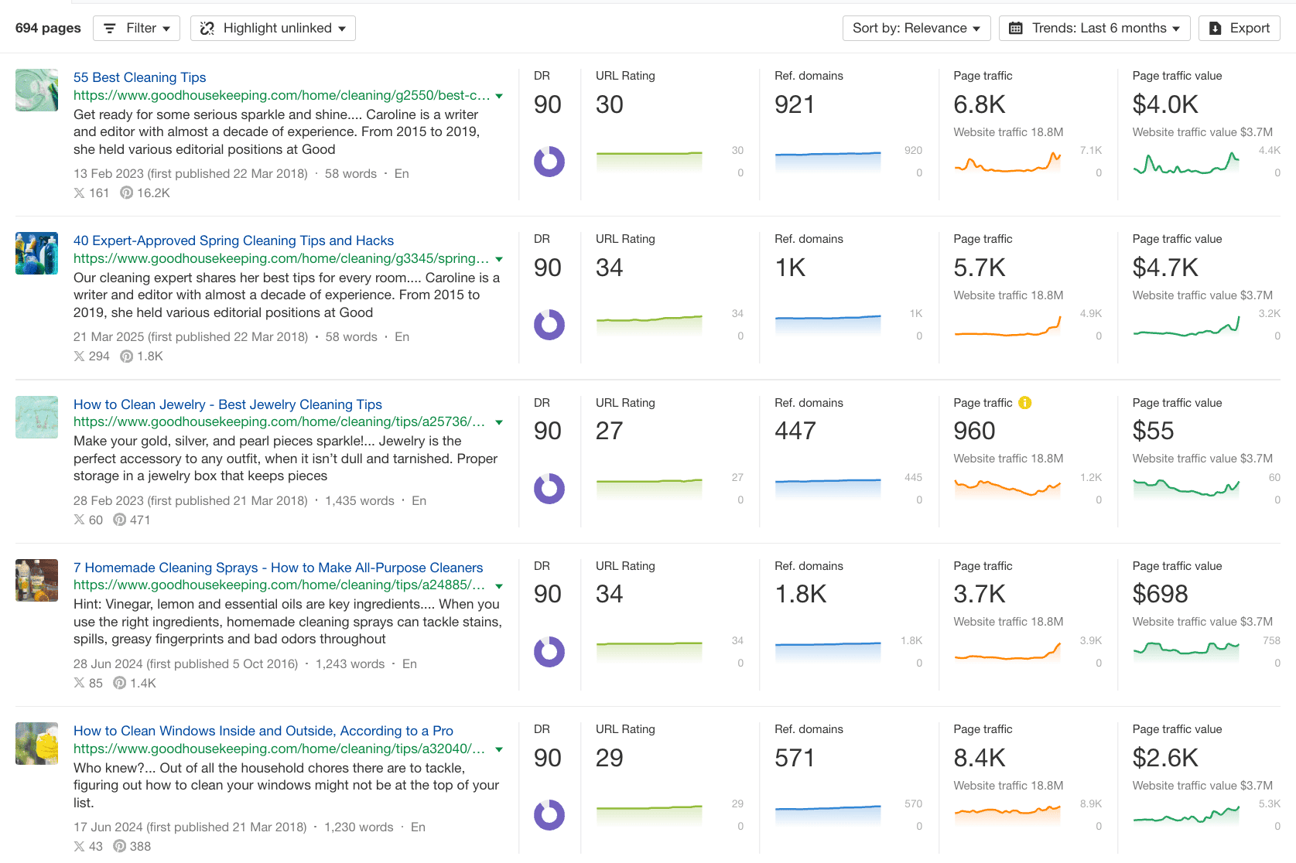Expand URL menu arrow for 55 Best Cleaning Tips
The height and width of the screenshot is (863, 1296).
coord(499,96)
